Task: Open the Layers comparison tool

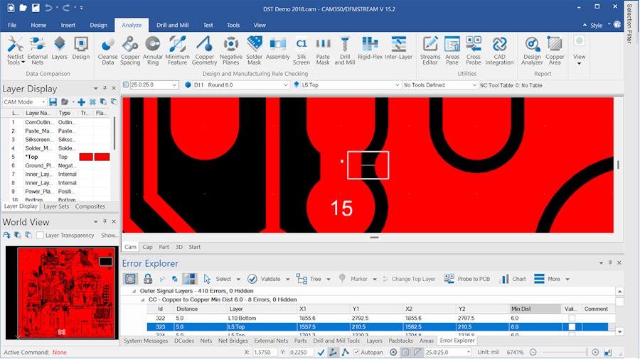Action: point(59,48)
